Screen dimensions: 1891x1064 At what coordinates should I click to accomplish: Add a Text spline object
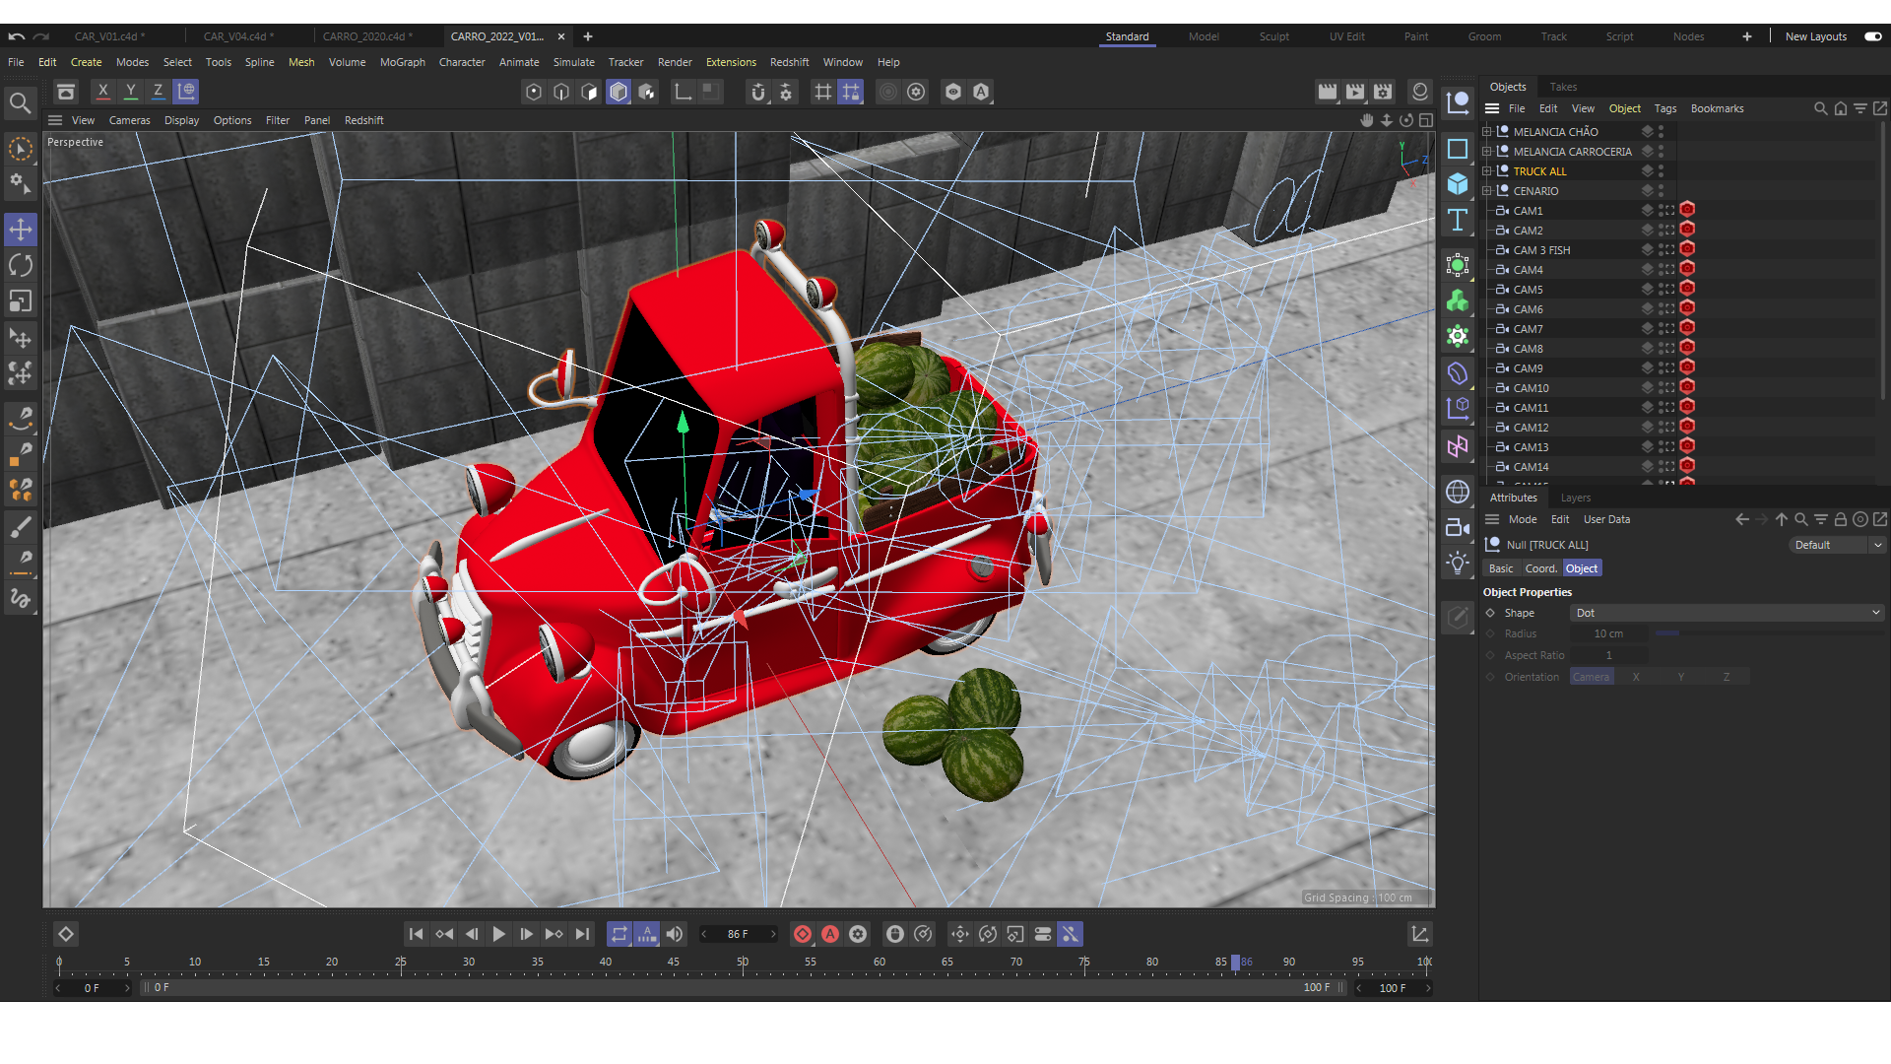pyautogui.click(x=1458, y=220)
